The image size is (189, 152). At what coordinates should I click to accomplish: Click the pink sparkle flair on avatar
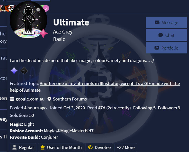pos(43,33)
